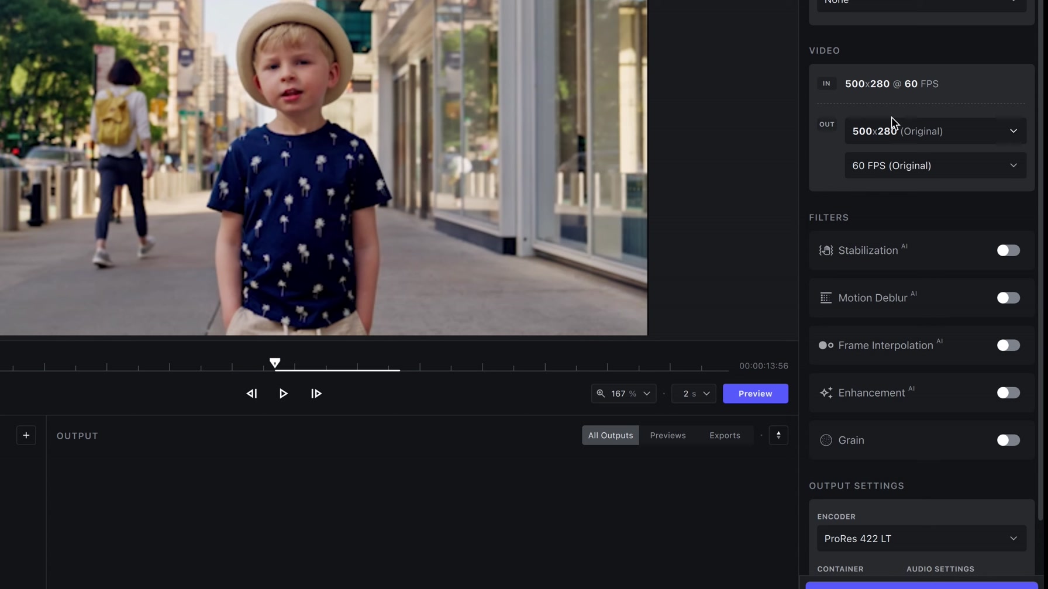Click the Grain label
1048x589 pixels.
tap(851, 440)
